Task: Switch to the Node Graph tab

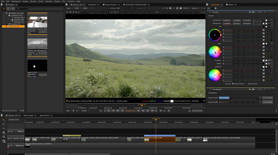Action: click(x=28, y=115)
